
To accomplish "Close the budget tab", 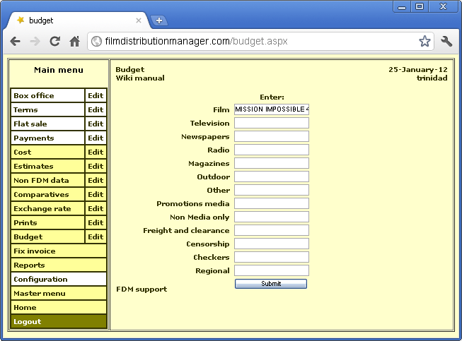I will point(139,20).
